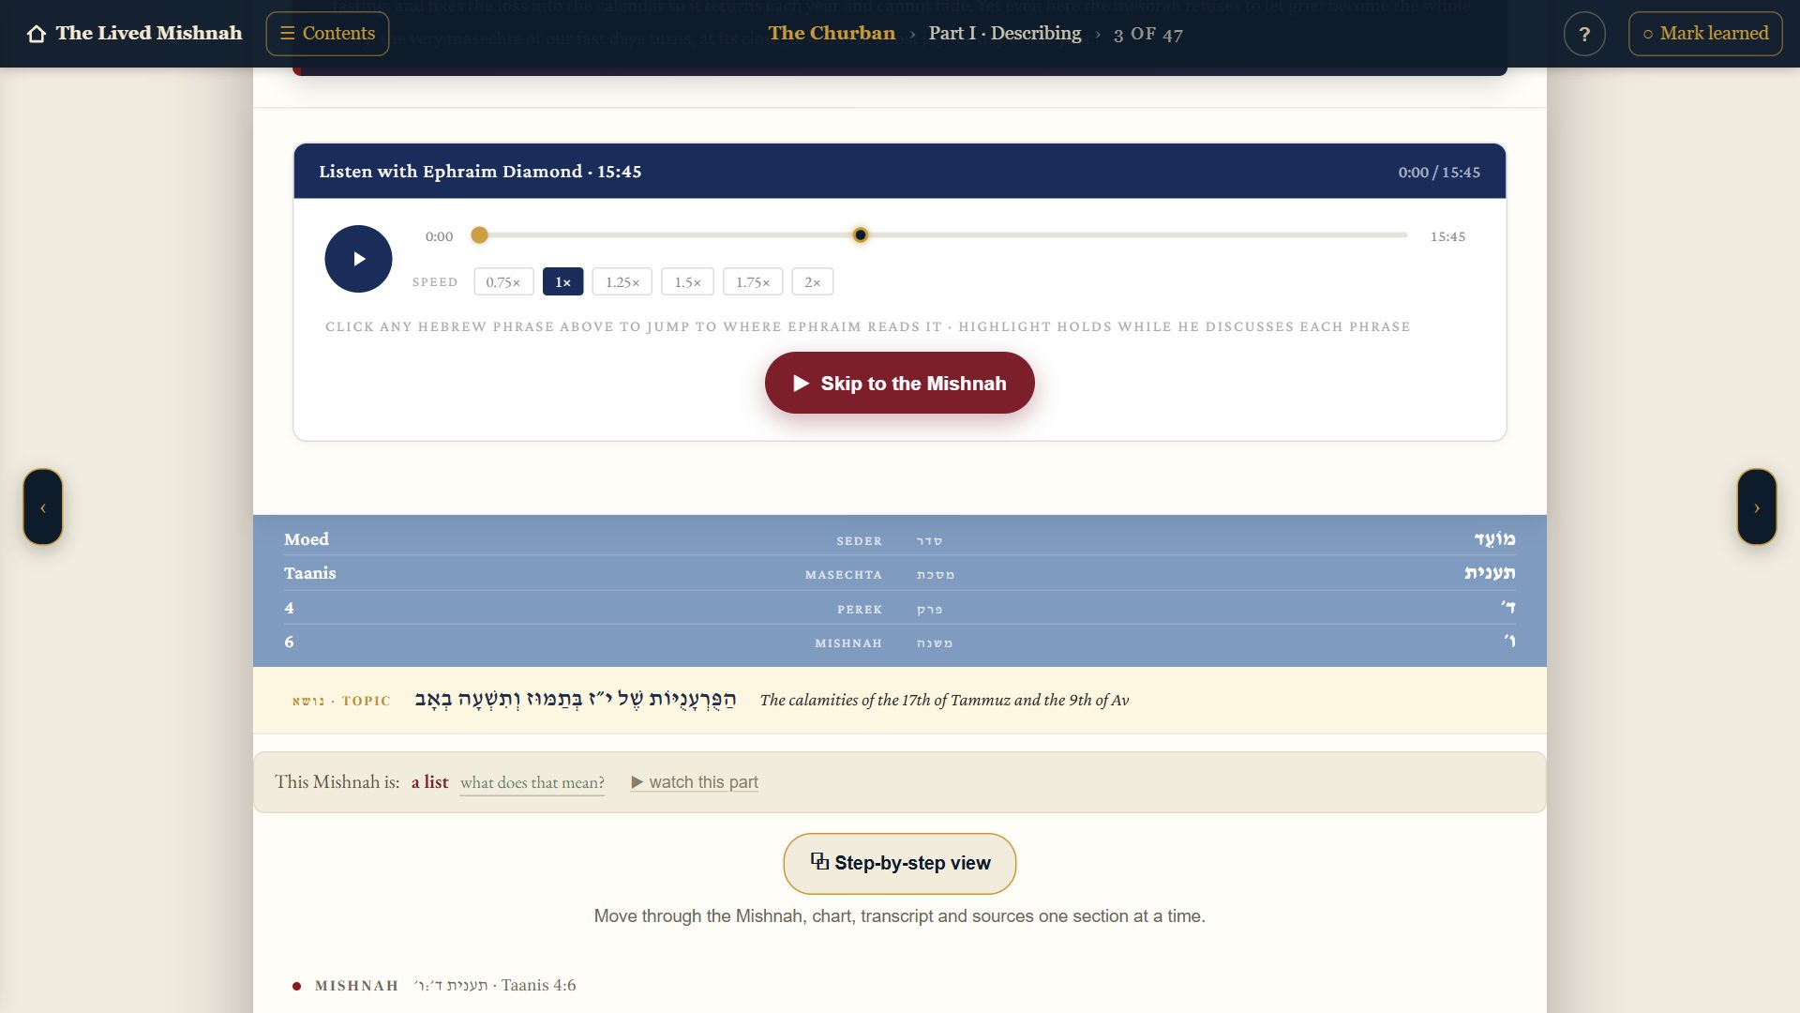Image resolution: width=1800 pixels, height=1013 pixels.
Task: Switch speed to 1.5×
Action: pos(687,282)
